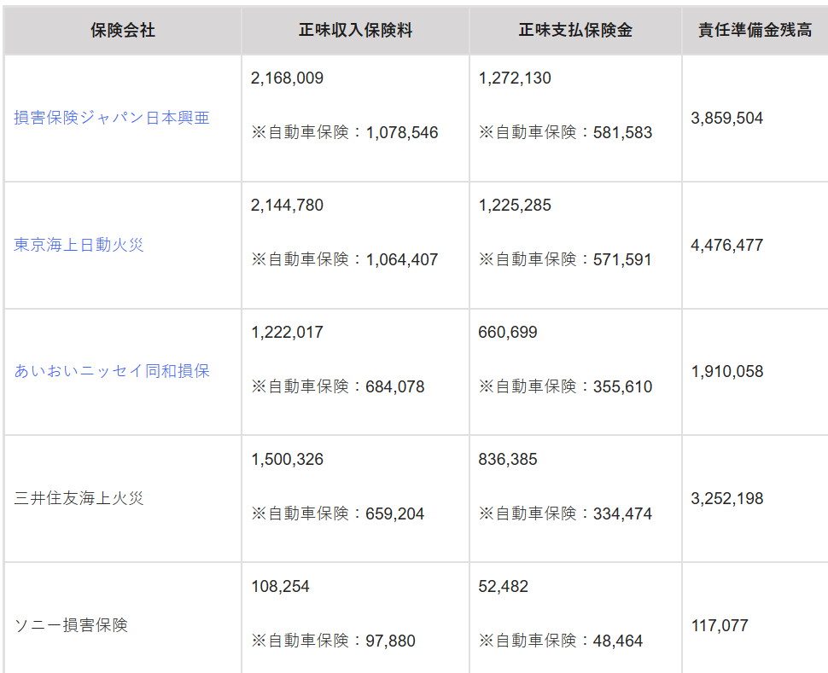Select the 三井住友海上火災 company name

point(79,498)
